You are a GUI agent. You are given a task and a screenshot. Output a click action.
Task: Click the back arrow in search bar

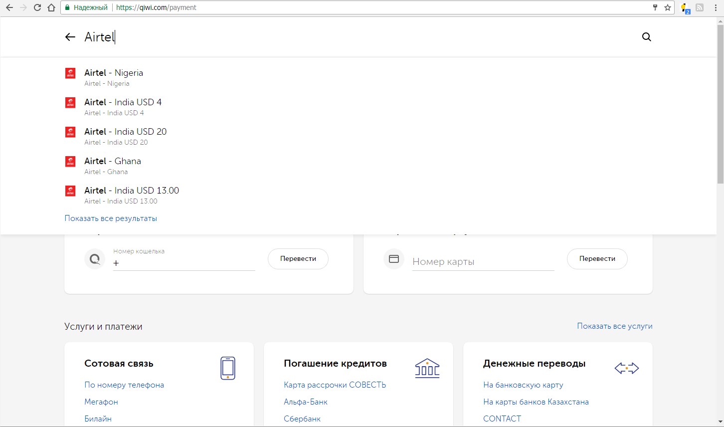pyautogui.click(x=70, y=37)
